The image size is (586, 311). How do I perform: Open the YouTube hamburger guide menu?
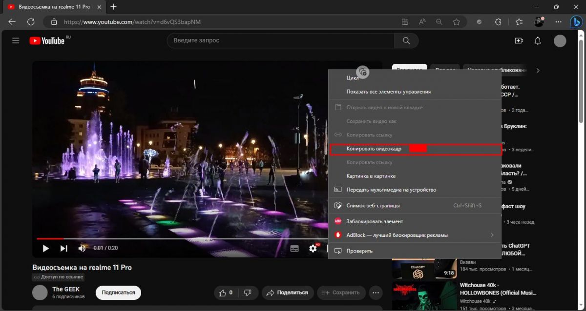(x=16, y=41)
